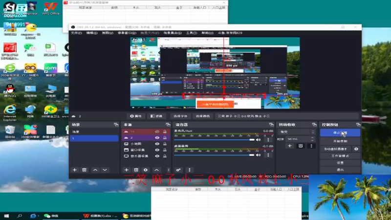Image resolution: width=391 pixels, height=220 pixels.
Task: Open taskbar search icon
Action: (x=20, y=216)
